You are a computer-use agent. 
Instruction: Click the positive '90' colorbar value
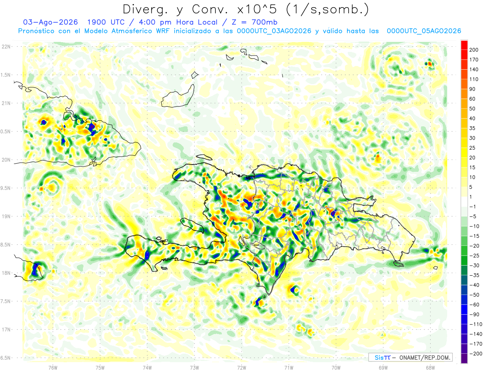pos(473,89)
